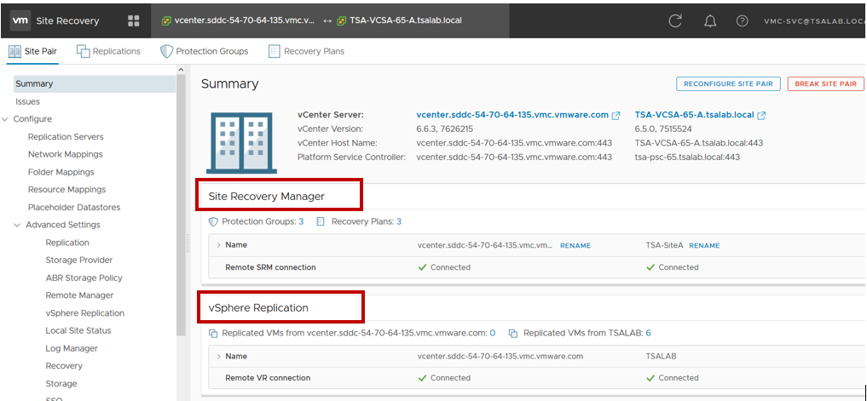
Task: Open external link icon beside TSA-VCSA-65-A.tsalab.local
Action: pos(761,115)
